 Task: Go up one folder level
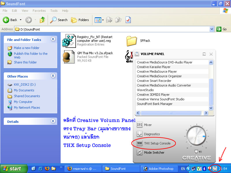pyautogui.click(x=42, y=20)
